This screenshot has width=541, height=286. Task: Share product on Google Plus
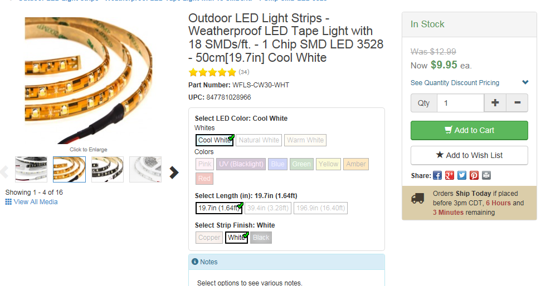[x=450, y=175]
